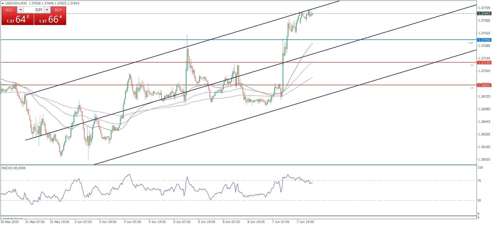Image resolution: width=493 pixels, height=225 pixels.
Task: Click the 31 May 07:30 time label
Action: pyautogui.click(x=35, y=222)
